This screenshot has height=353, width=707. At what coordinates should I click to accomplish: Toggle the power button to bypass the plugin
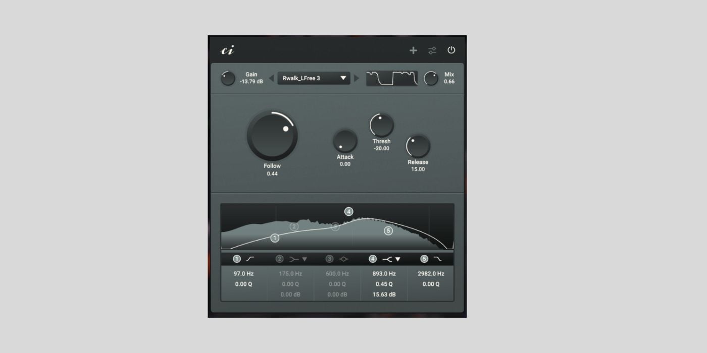pos(451,50)
